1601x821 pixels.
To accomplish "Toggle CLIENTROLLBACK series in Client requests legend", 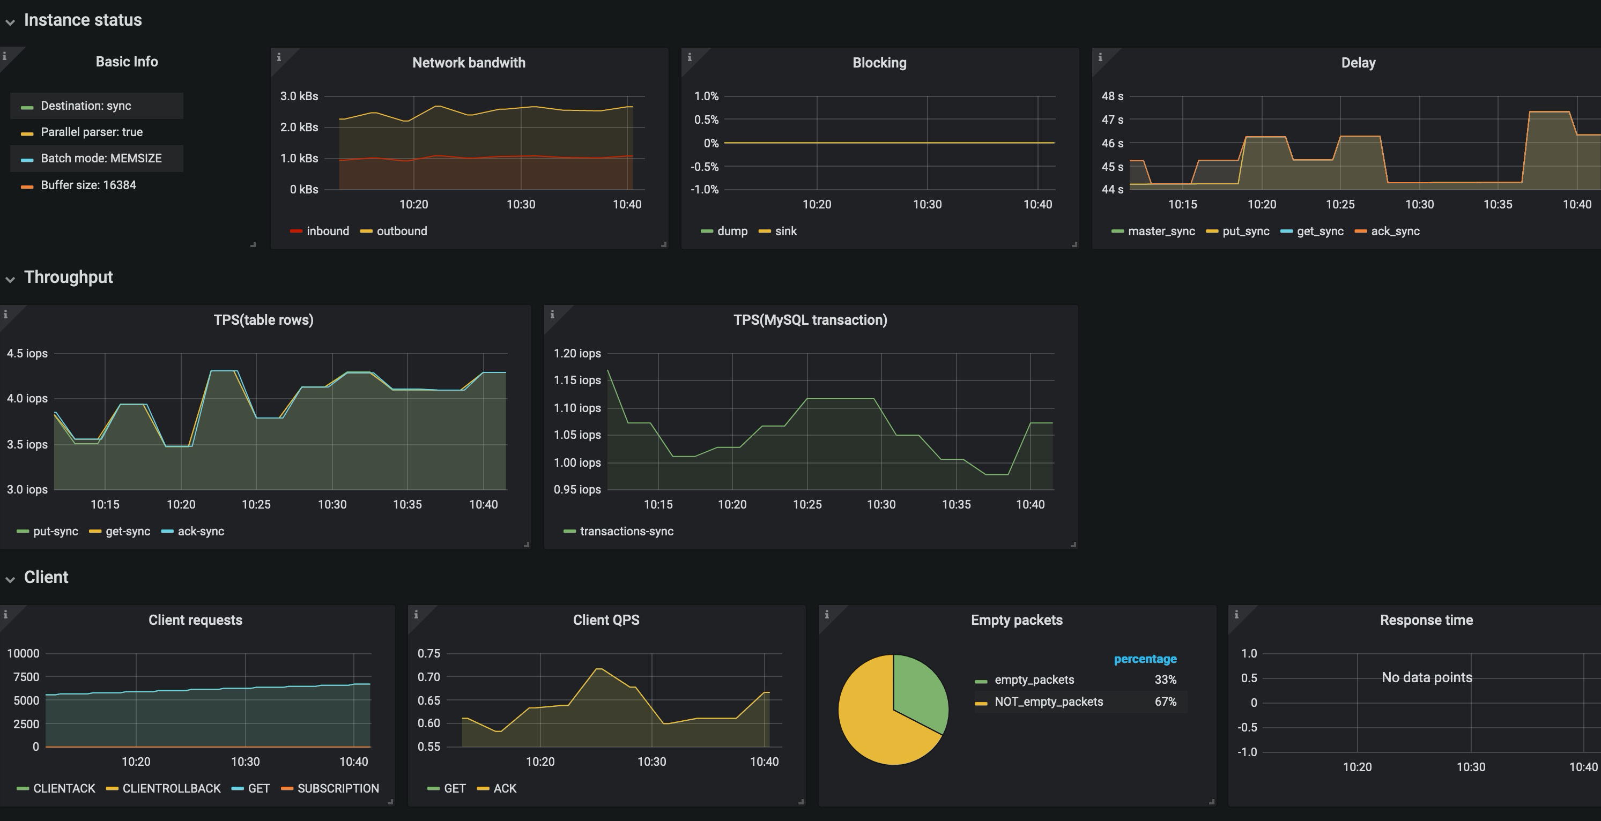I will pos(171,788).
